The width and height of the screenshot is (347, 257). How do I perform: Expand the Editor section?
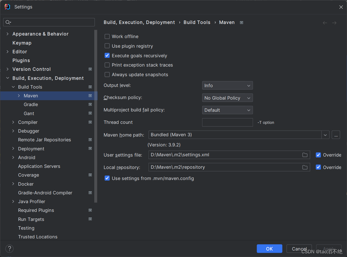click(8, 52)
